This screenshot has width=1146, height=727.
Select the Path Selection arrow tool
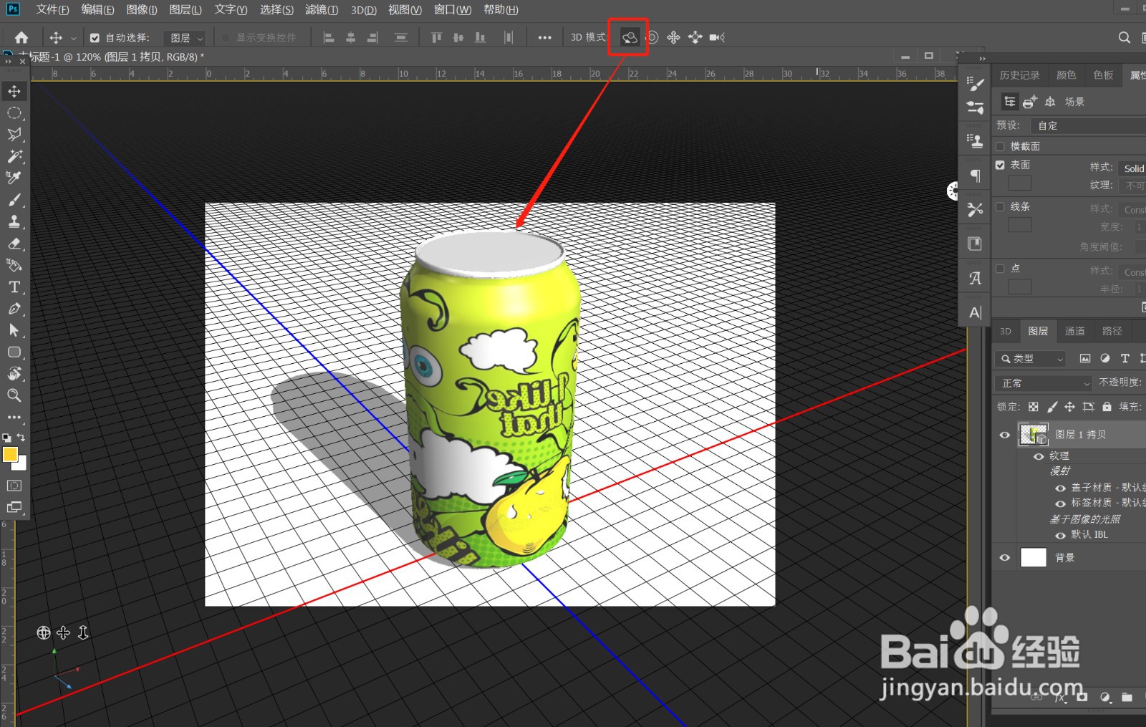tap(14, 330)
